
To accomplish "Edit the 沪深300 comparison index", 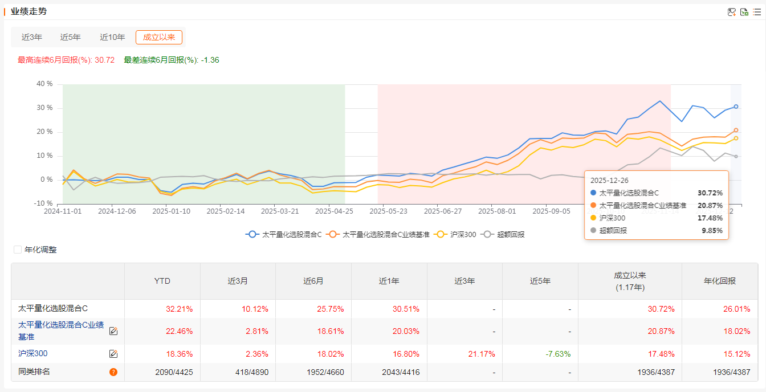I will click(113, 354).
